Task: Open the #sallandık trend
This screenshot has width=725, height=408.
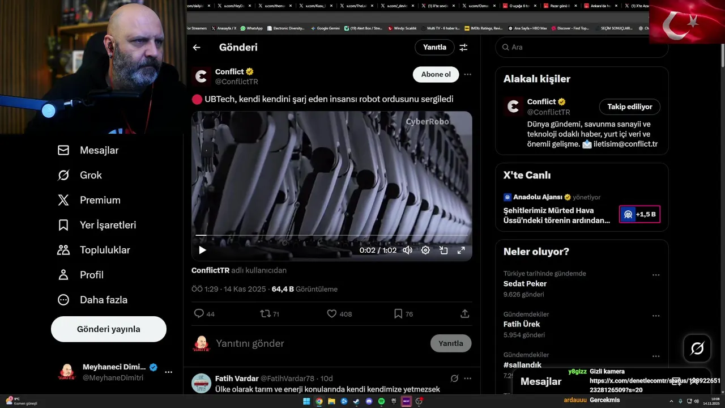Action: 522,365
